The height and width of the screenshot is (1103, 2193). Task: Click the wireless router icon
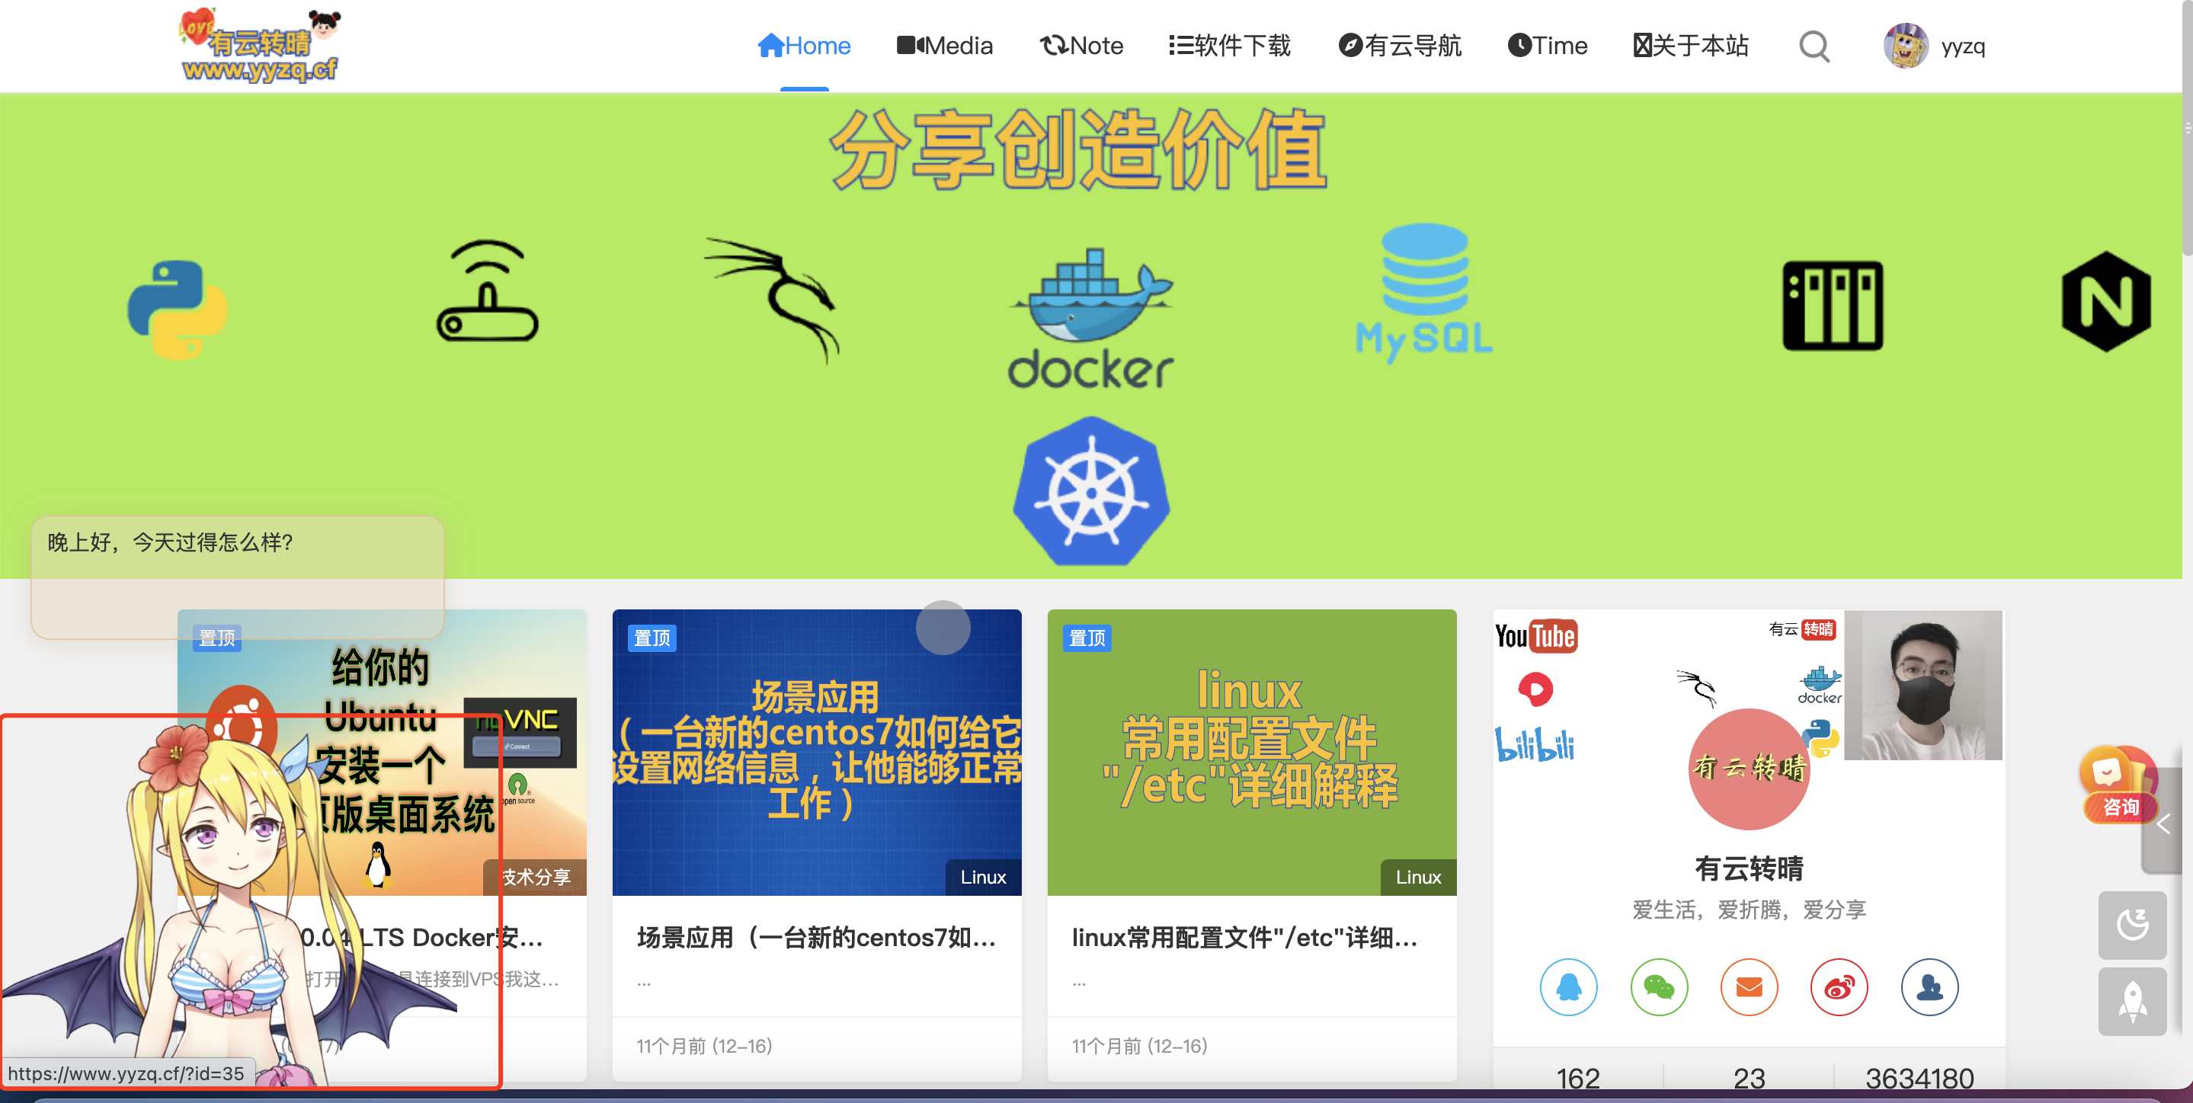[x=487, y=292]
